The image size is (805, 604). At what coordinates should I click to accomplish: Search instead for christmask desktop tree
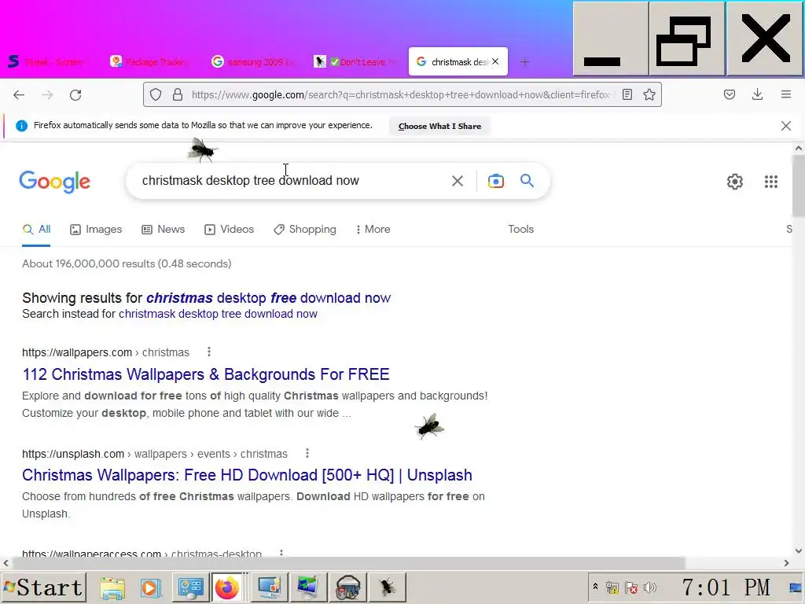click(x=219, y=314)
